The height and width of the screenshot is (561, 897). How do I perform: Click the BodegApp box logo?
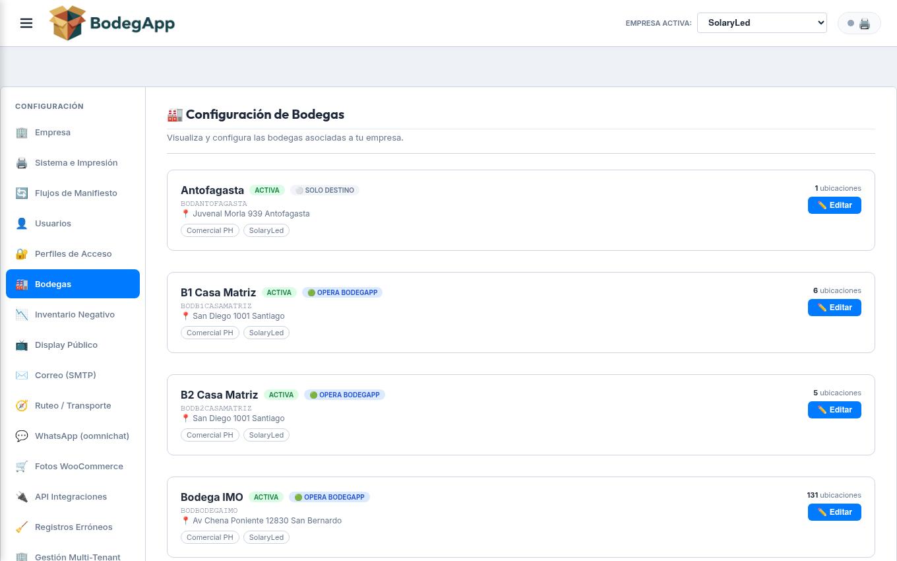point(112,23)
